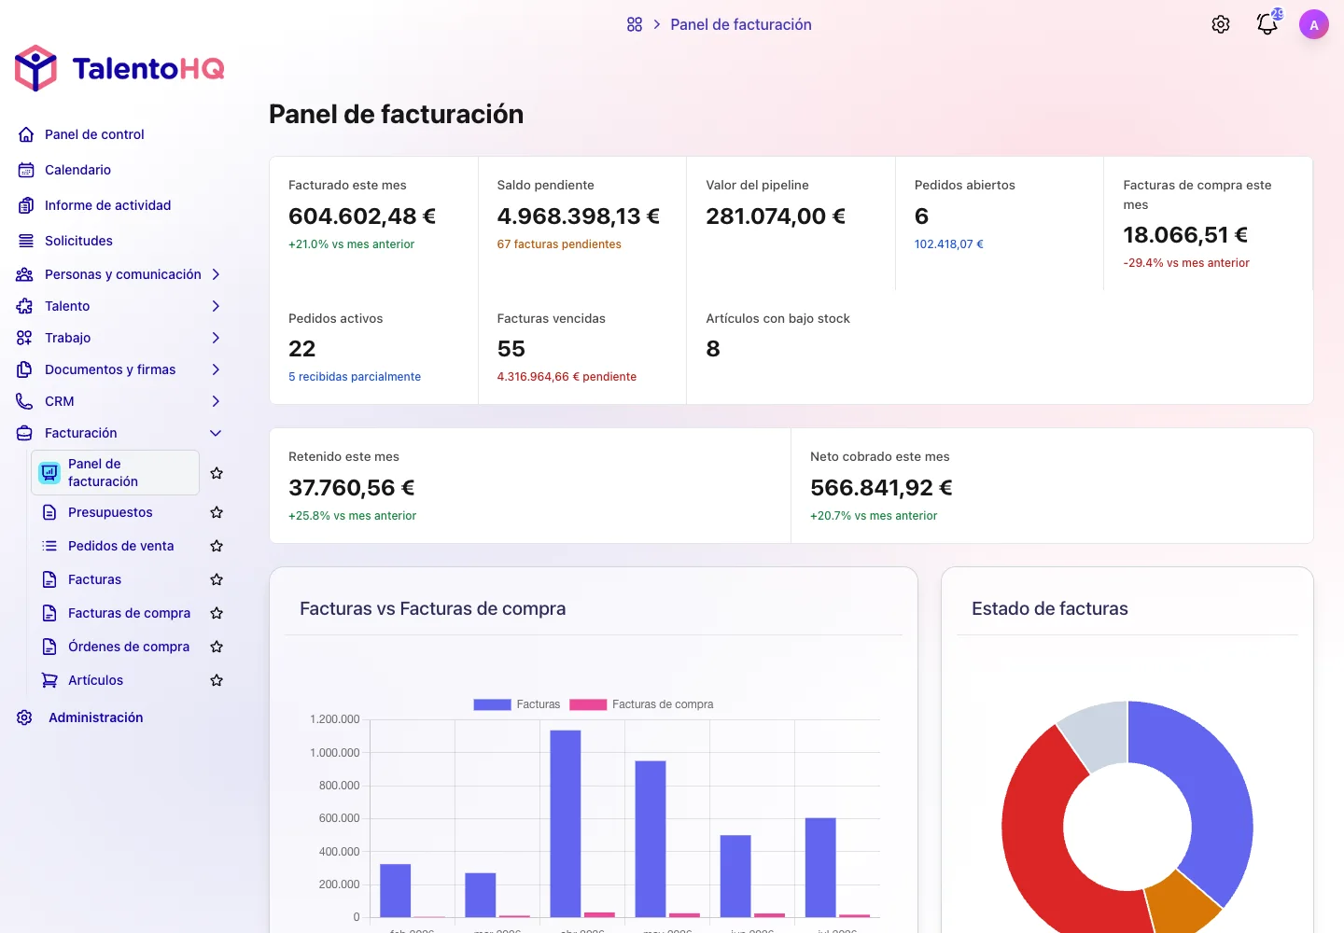Click the breadcrumb apps grid icon
Viewport: 1344px width, 933px height.
(635, 24)
